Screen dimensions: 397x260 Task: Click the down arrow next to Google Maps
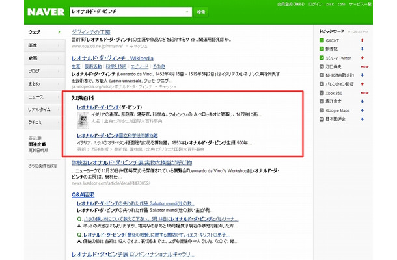(363, 110)
